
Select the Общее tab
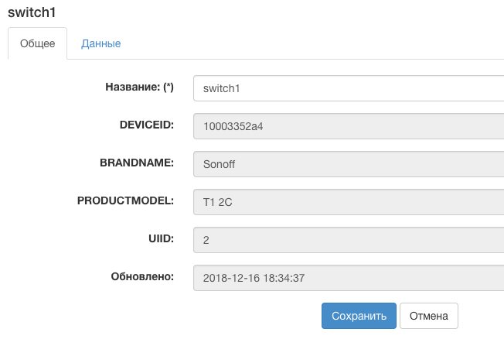point(37,43)
